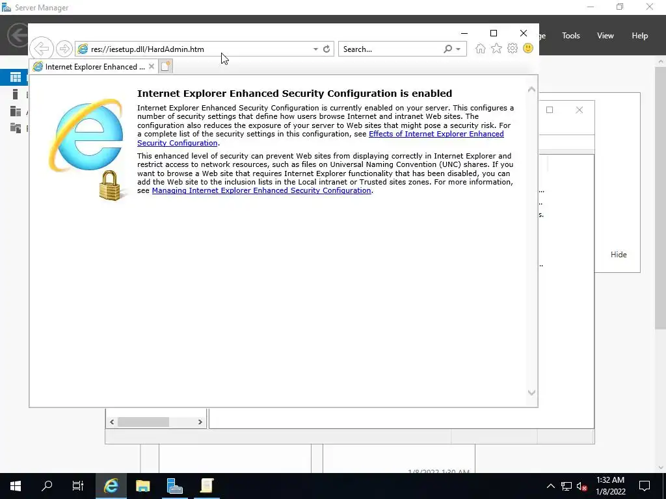
Task: Close the background dialog window
Action: point(579,110)
